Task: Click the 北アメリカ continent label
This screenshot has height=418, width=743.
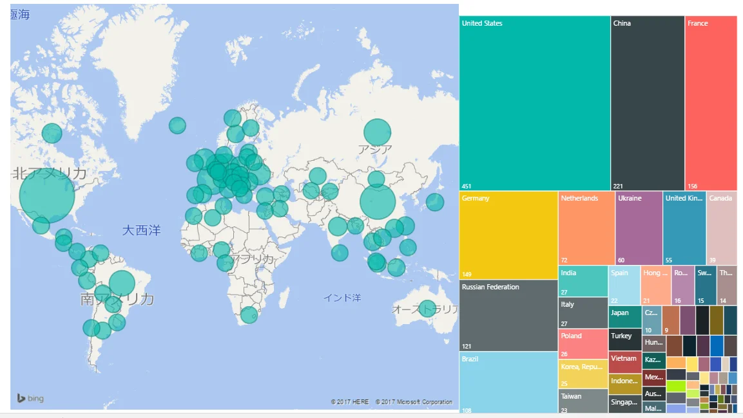Action: pyautogui.click(x=49, y=174)
